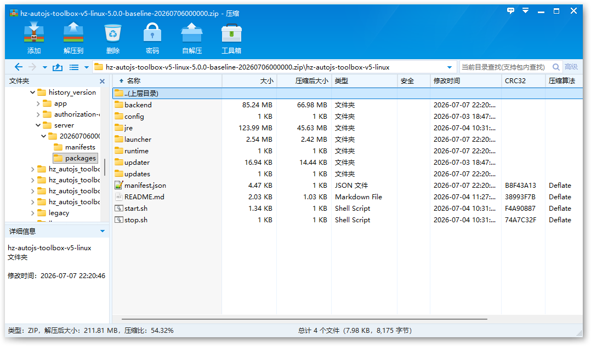The image size is (591, 346).
Task: Click the 自解压 (Self-extract) icon
Action: tap(192, 32)
